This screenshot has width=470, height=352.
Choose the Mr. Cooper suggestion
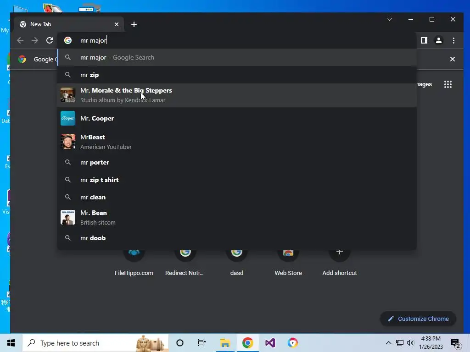(237, 118)
